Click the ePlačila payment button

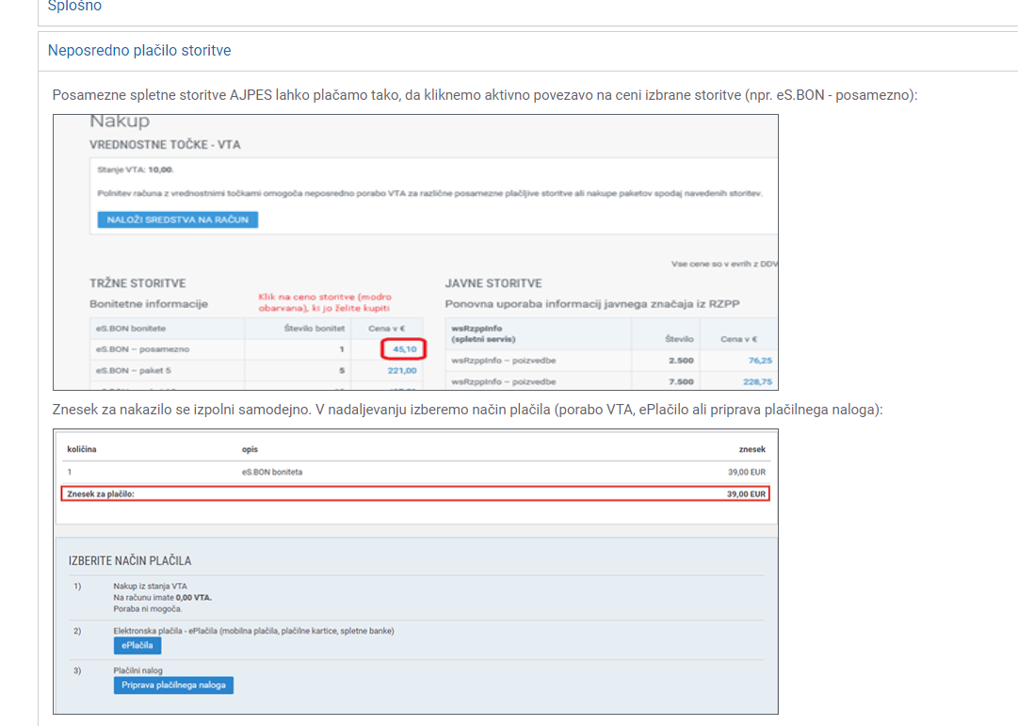(137, 645)
